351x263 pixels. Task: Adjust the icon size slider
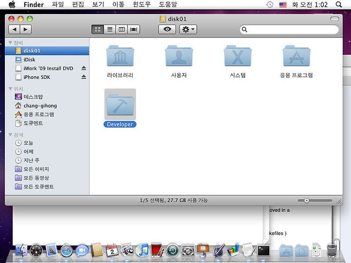307,201
